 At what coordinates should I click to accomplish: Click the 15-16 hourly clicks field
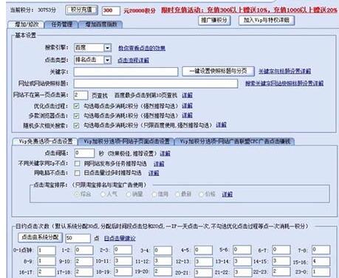click(x=321, y=262)
